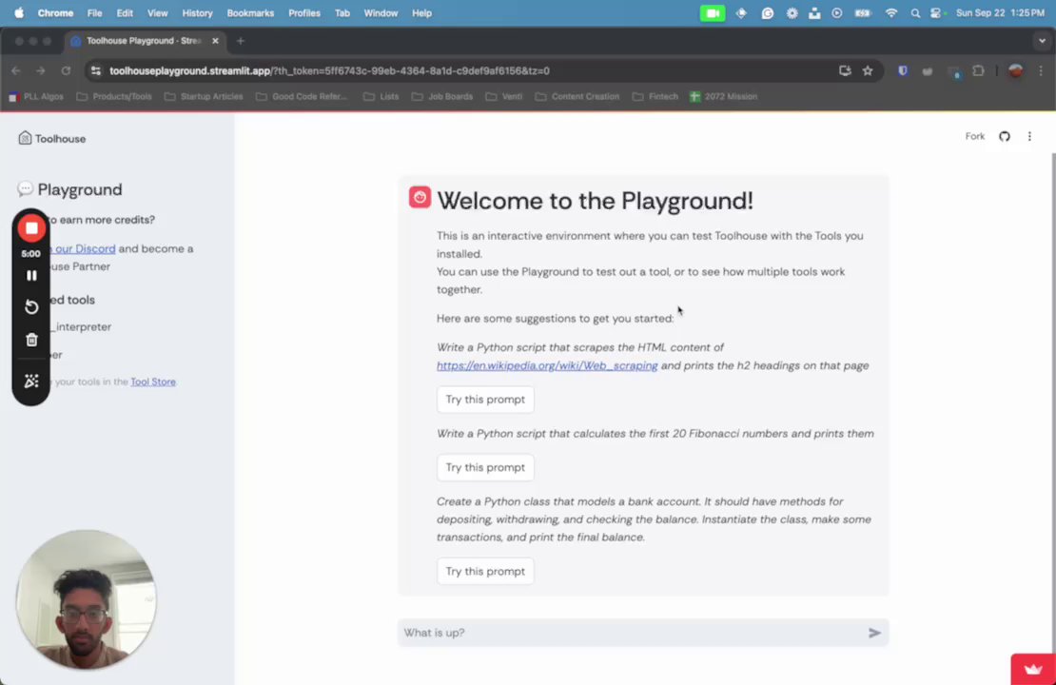Viewport: 1056px width, 685px height.
Task: Restart recording with the circular arrow icon
Action: click(31, 307)
